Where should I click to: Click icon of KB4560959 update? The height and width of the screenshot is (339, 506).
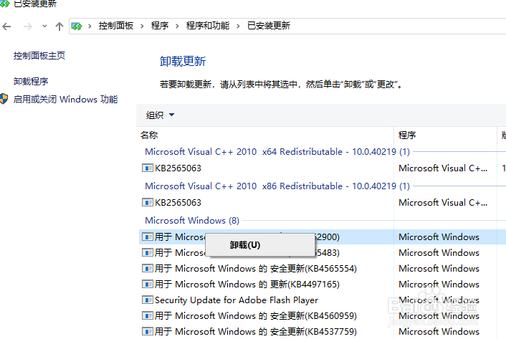[x=148, y=316]
